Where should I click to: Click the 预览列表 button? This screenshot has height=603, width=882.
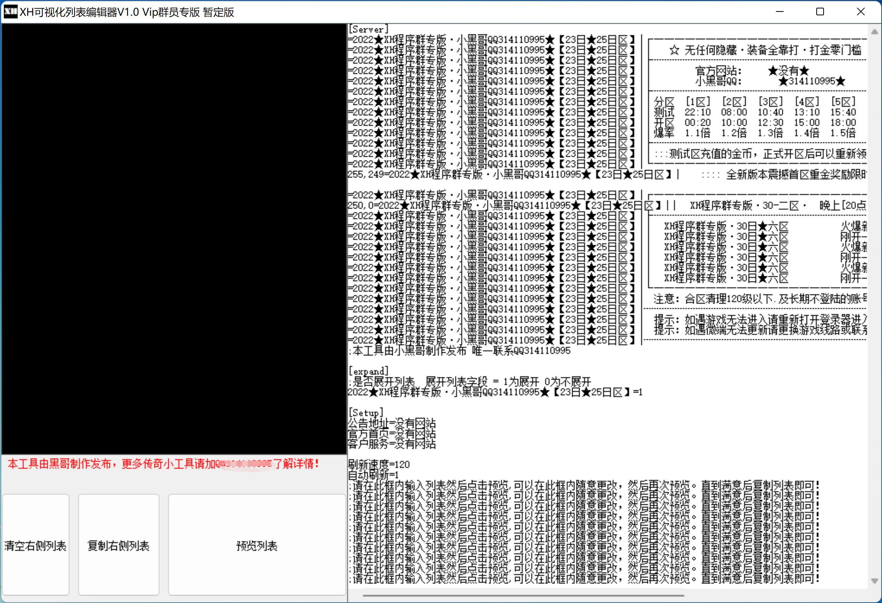pos(257,545)
